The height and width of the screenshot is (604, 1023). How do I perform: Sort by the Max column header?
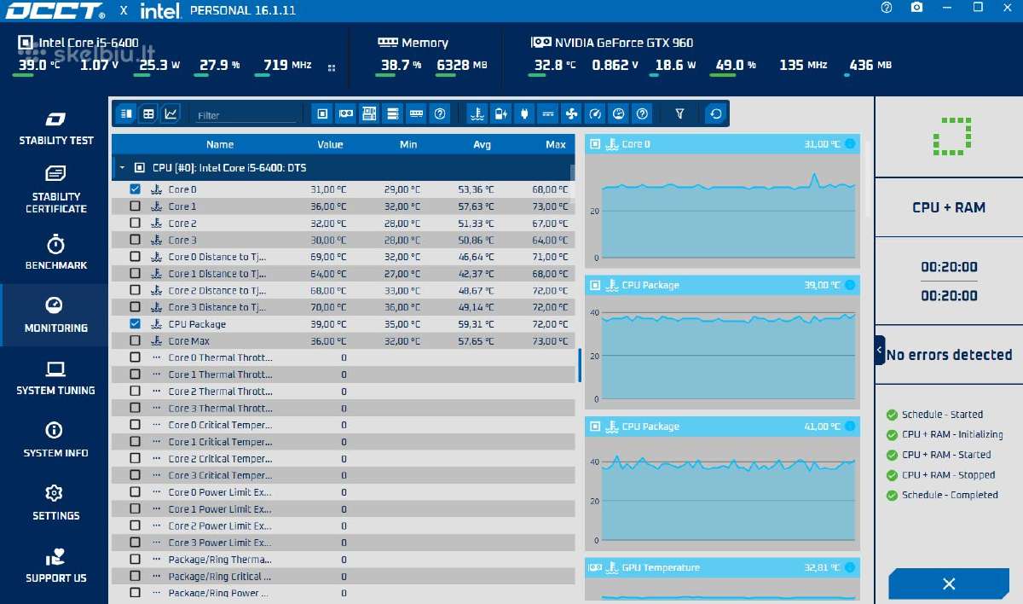556,144
